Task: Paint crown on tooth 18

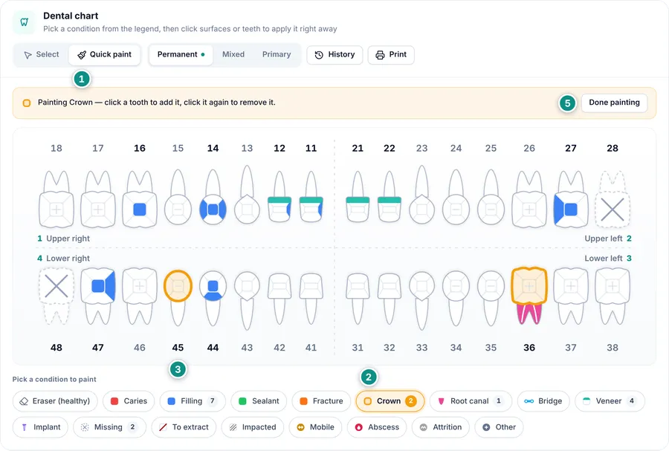Action: (x=56, y=200)
